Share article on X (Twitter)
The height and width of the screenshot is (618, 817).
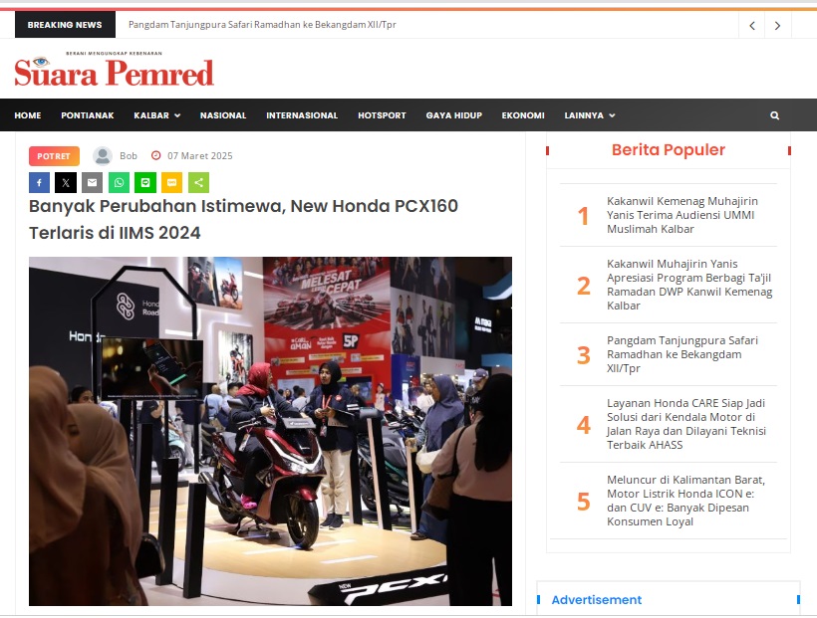[66, 183]
